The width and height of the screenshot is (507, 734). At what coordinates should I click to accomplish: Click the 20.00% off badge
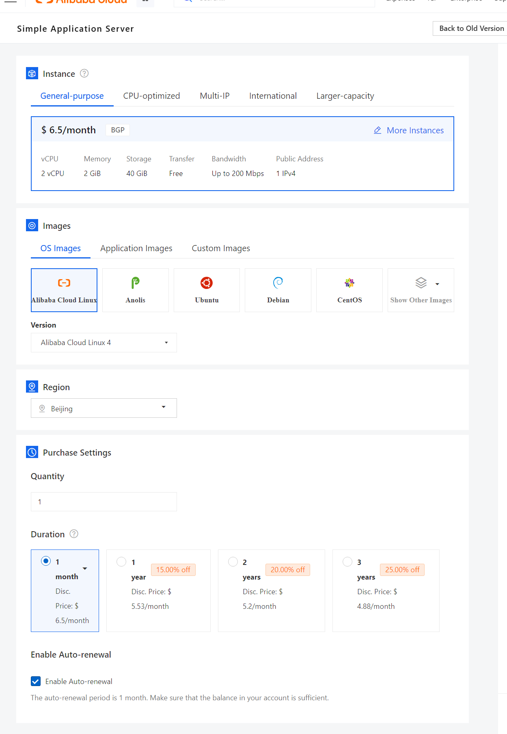tap(288, 570)
